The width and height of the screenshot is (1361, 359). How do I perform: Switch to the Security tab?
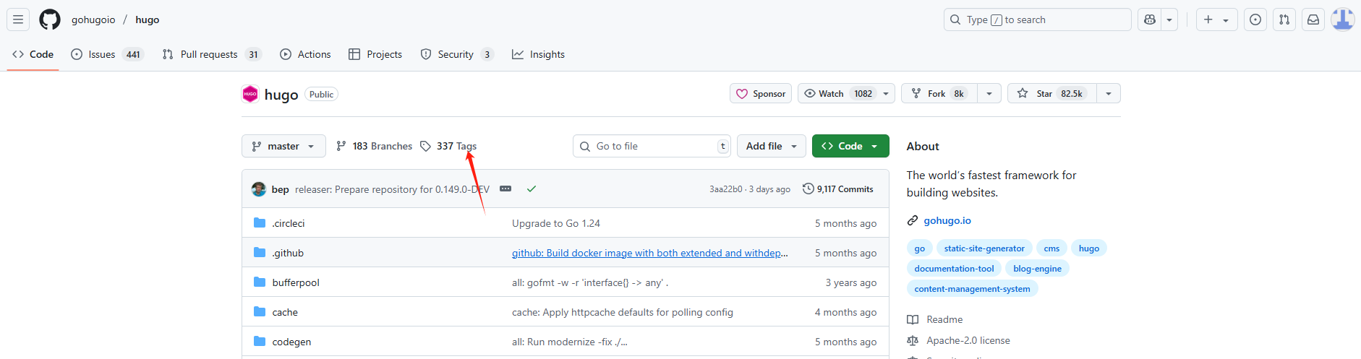pyautogui.click(x=457, y=54)
